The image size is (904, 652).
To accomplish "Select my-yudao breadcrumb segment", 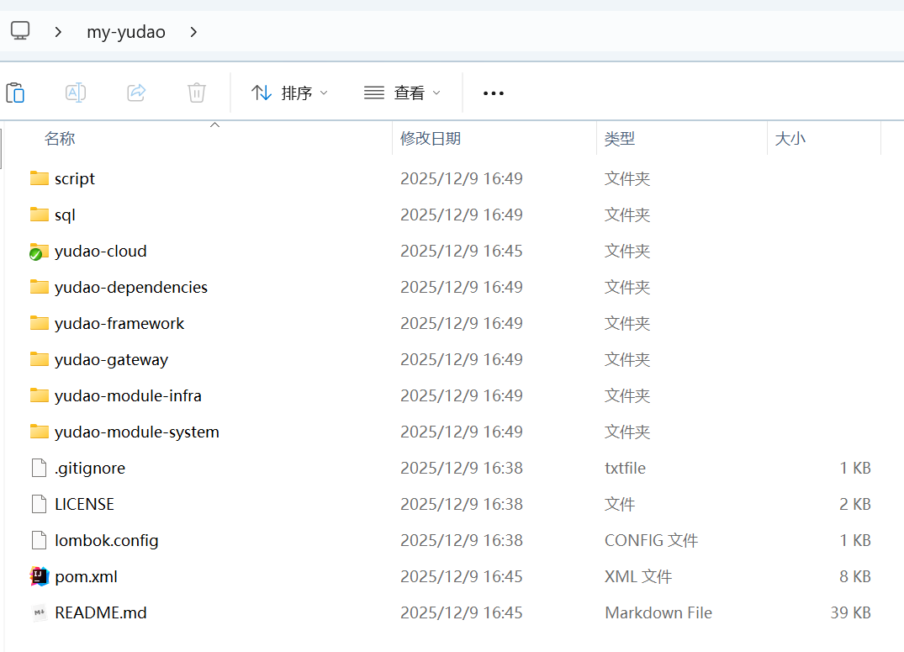I will (x=125, y=32).
